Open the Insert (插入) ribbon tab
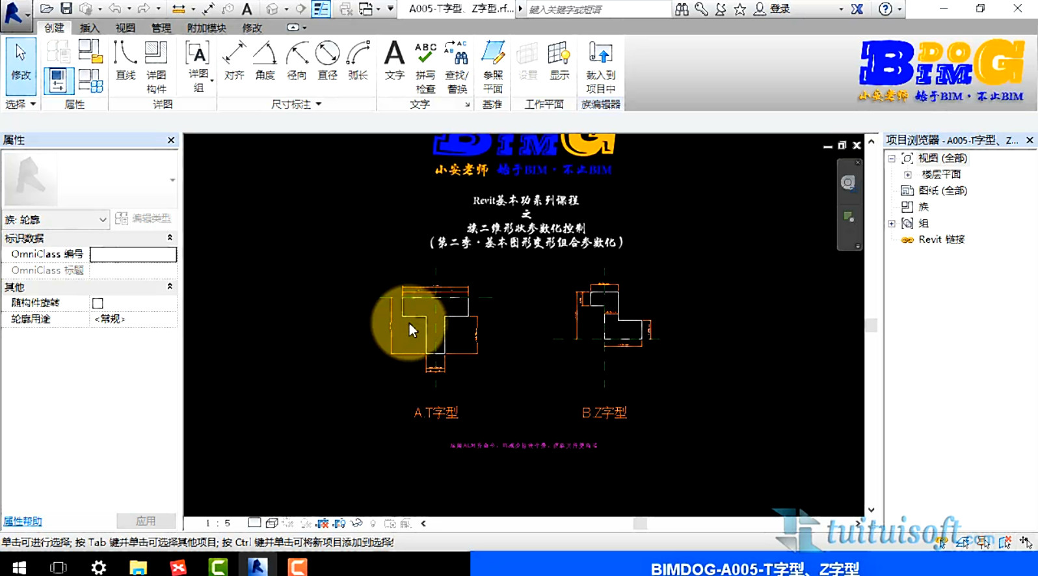This screenshot has height=576, width=1038. tap(90, 28)
